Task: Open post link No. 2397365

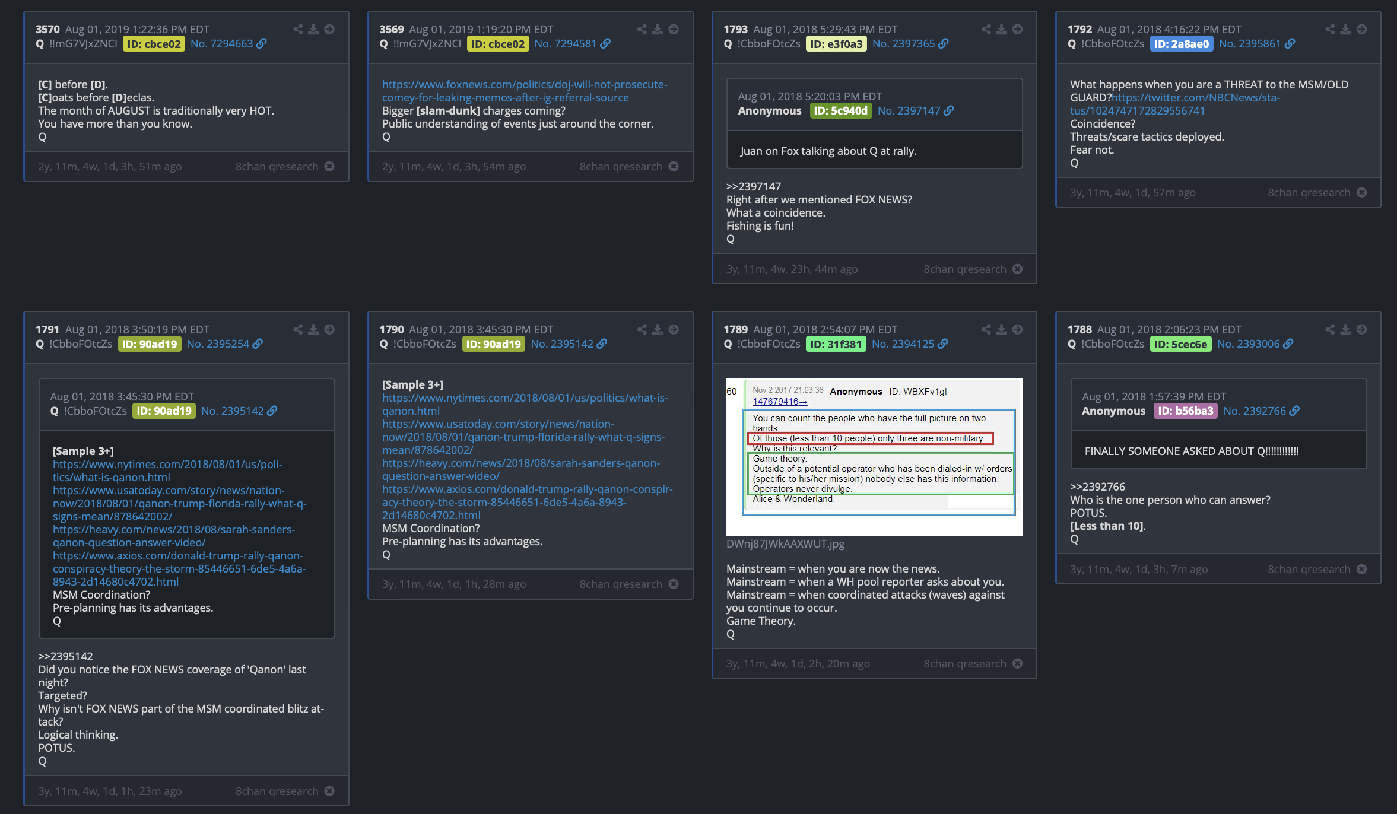Action: pos(910,44)
